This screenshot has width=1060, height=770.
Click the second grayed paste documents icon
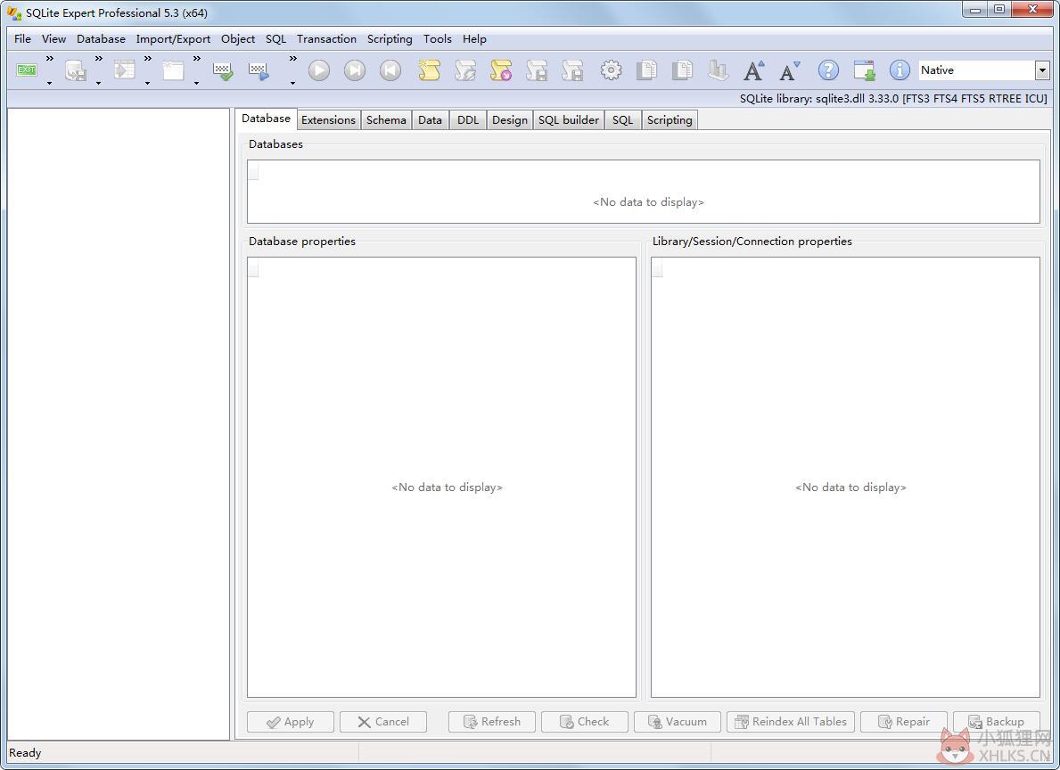[682, 70]
